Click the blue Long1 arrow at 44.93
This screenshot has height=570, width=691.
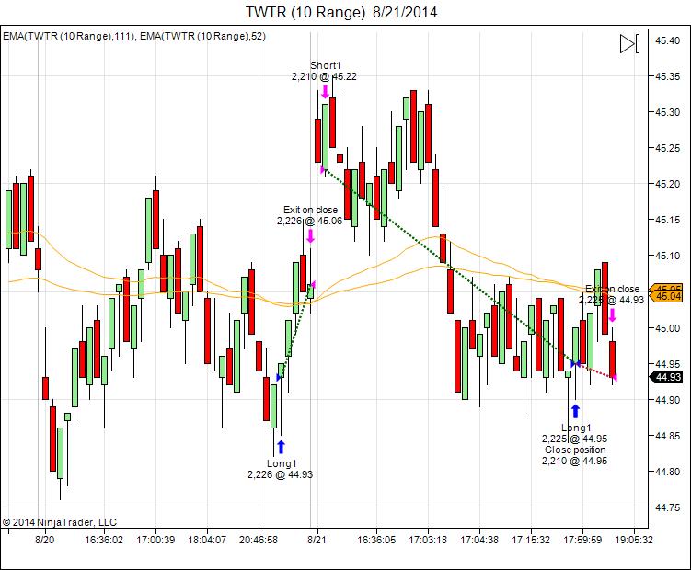pos(281,447)
